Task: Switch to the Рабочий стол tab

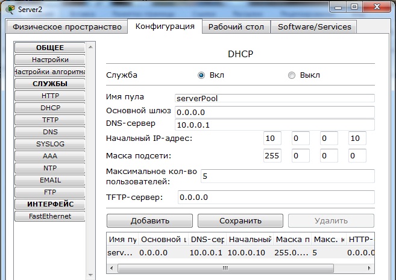Action: point(236,26)
